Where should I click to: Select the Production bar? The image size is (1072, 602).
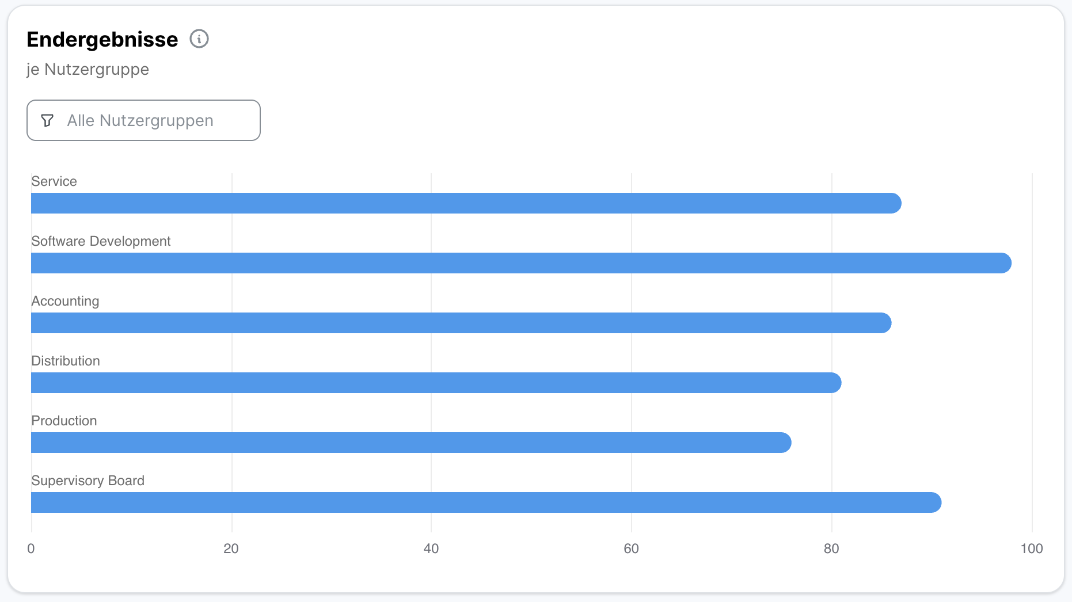(410, 443)
